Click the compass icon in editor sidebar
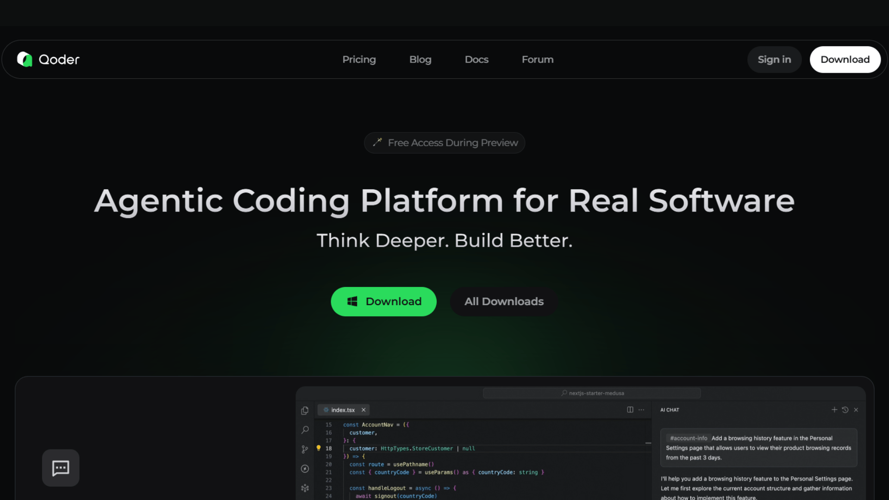889x500 pixels. (x=305, y=469)
